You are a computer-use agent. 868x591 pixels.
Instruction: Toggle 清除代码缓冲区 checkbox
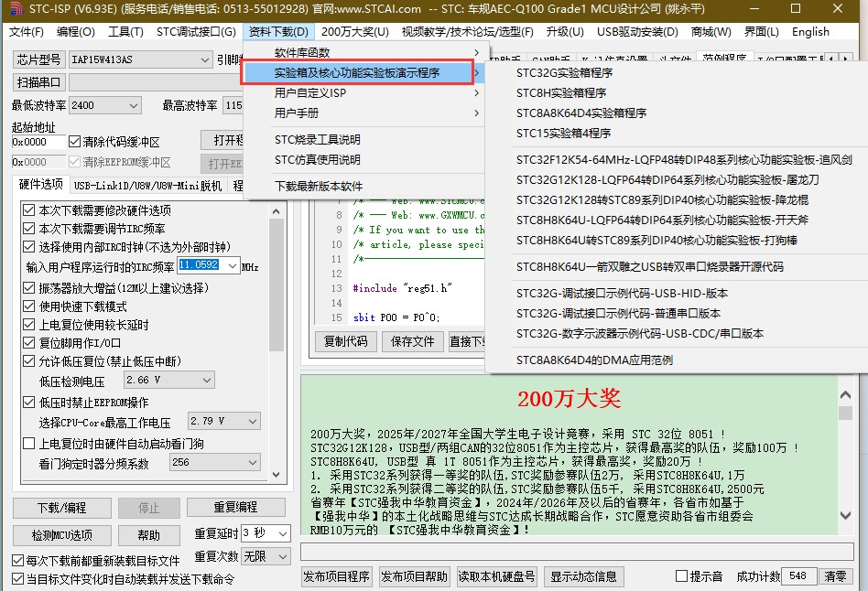tap(75, 142)
